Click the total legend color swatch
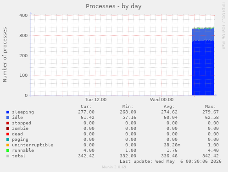Screen dimensions: 228x172 coord(8,156)
